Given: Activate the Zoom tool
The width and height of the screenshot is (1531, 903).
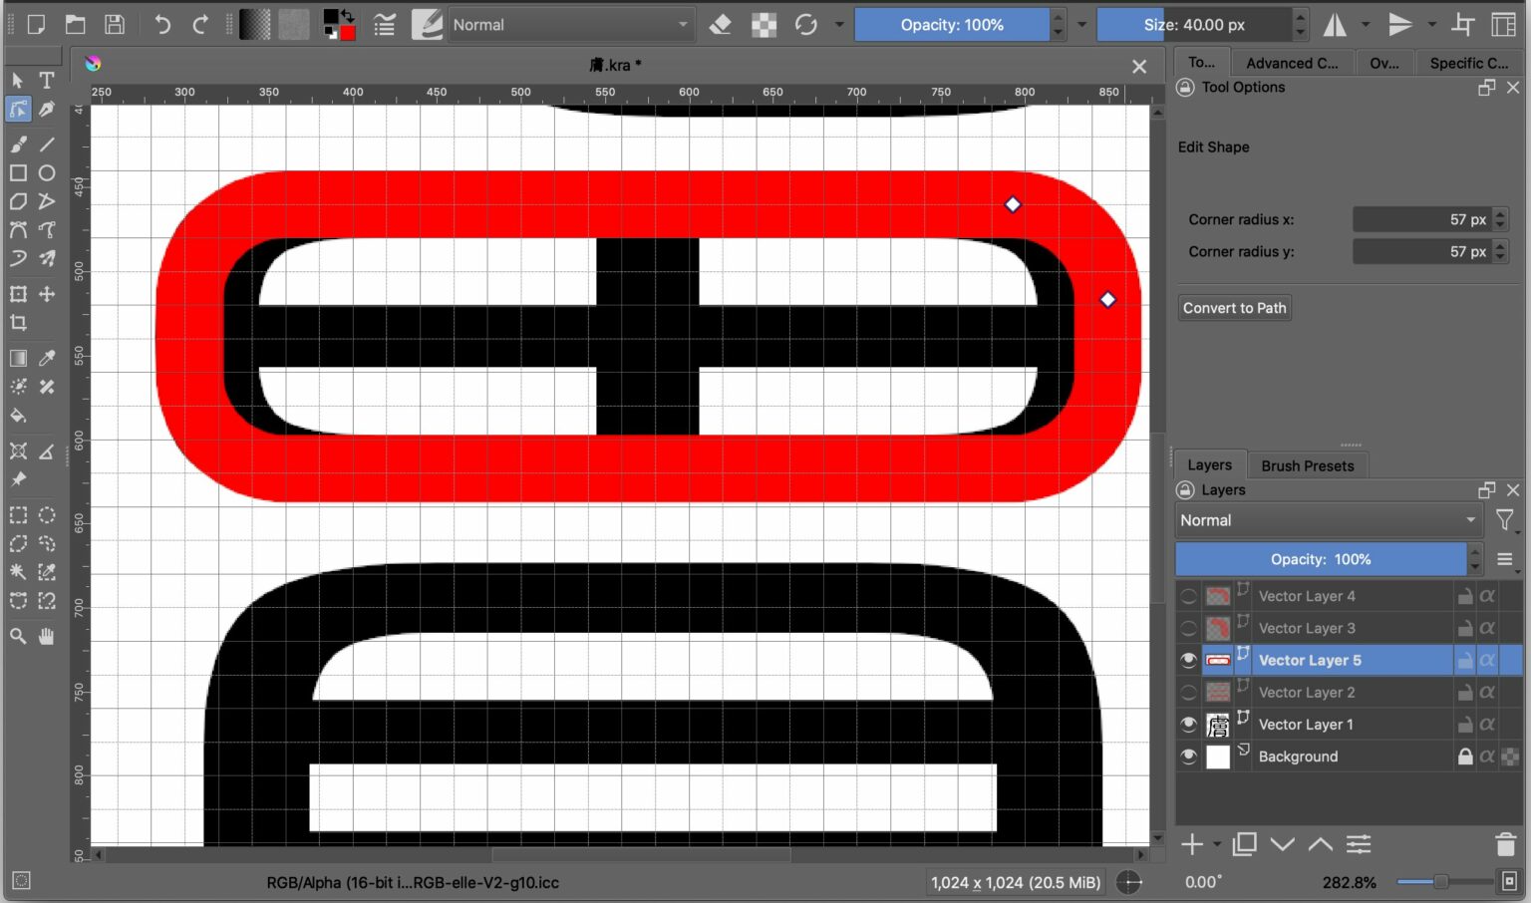Looking at the screenshot, I should (x=18, y=636).
